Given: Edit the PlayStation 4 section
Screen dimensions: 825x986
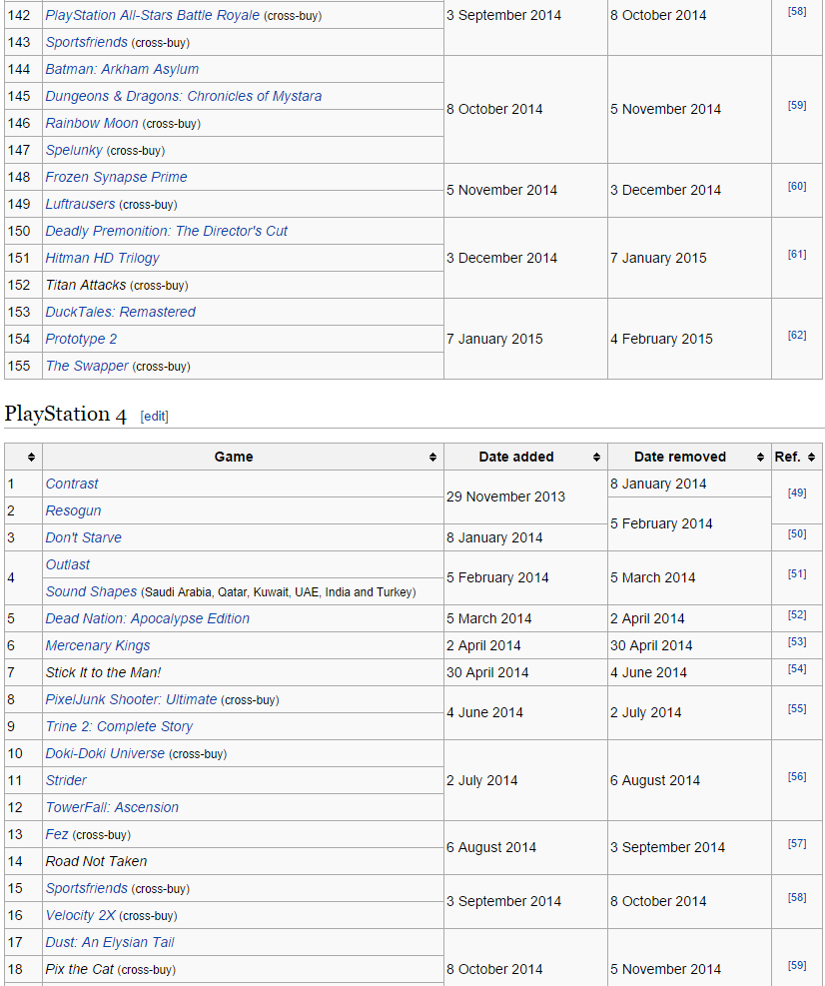Looking at the screenshot, I should [x=154, y=416].
